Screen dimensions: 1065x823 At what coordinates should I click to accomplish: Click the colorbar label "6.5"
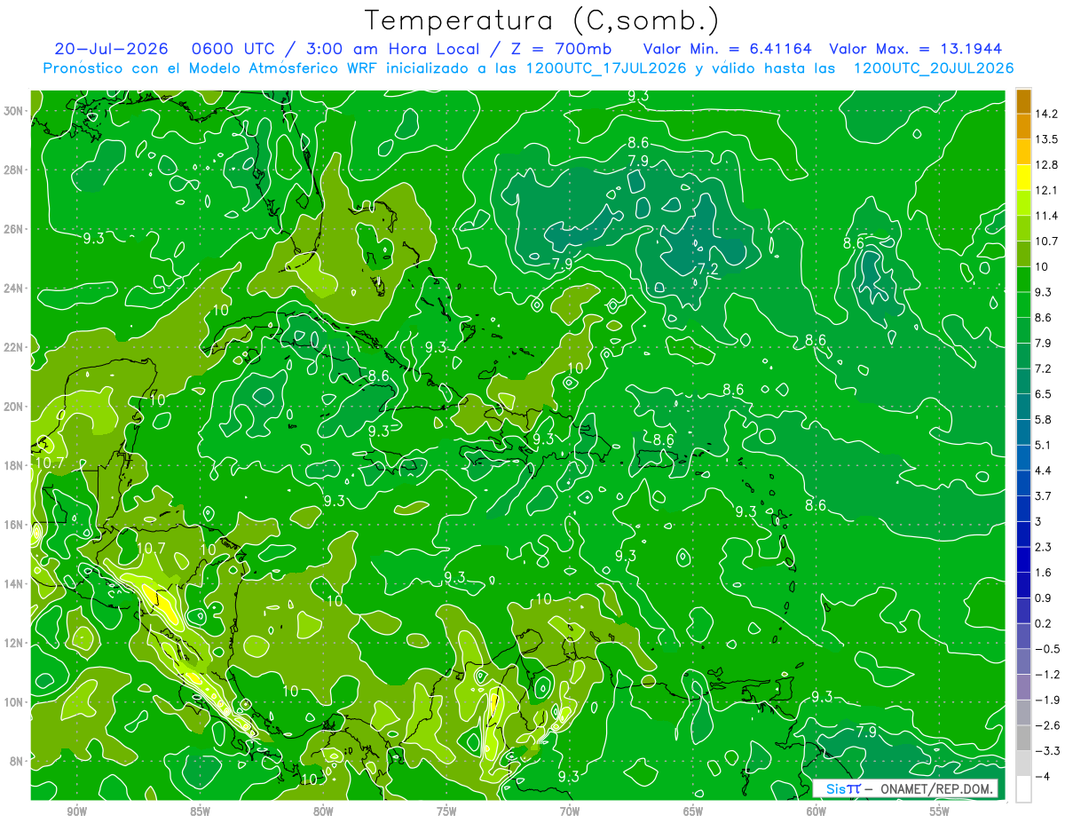click(x=1044, y=393)
